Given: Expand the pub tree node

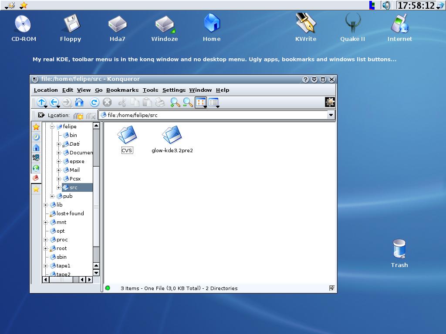Looking at the screenshot, I should (x=52, y=196).
